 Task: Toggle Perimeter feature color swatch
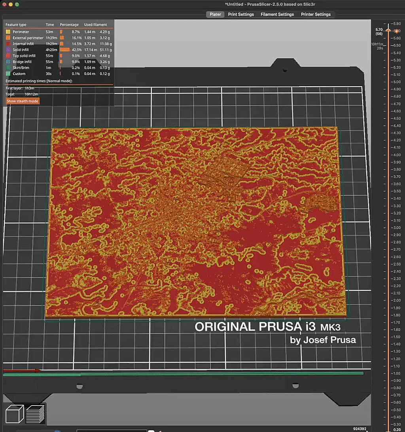[x=8, y=32]
